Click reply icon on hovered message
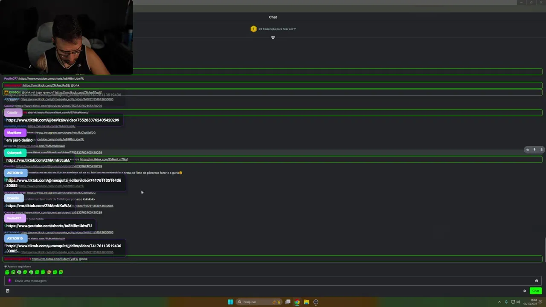The height and width of the screenshot is (307, 546). 527,150
